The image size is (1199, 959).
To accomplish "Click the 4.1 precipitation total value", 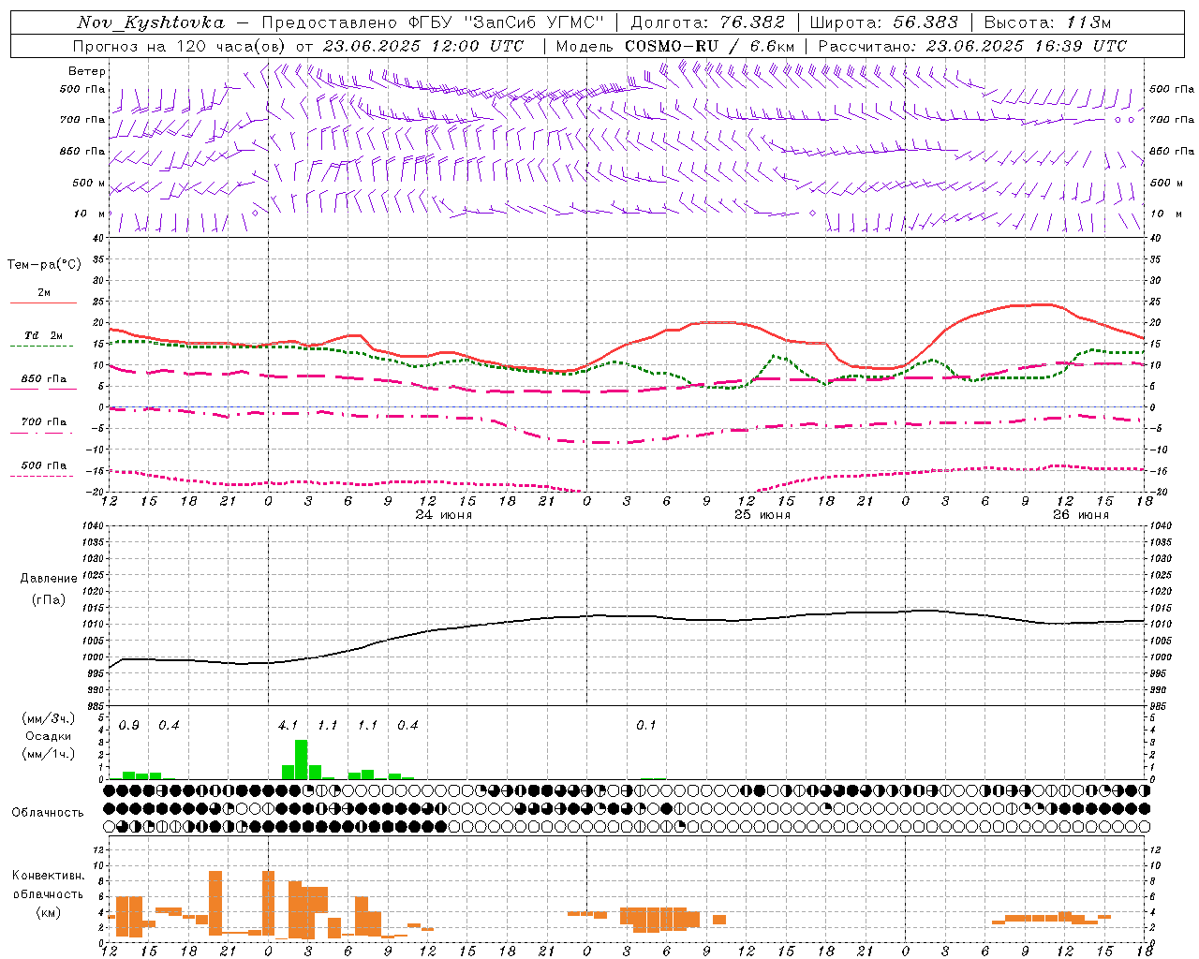I will (x=288, y=726).
